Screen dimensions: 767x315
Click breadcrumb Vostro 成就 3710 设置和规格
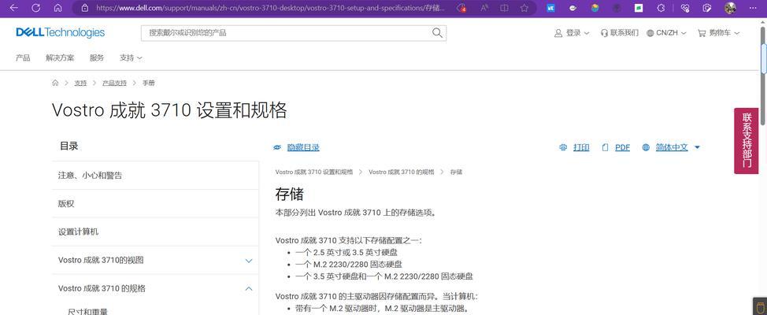314,172
